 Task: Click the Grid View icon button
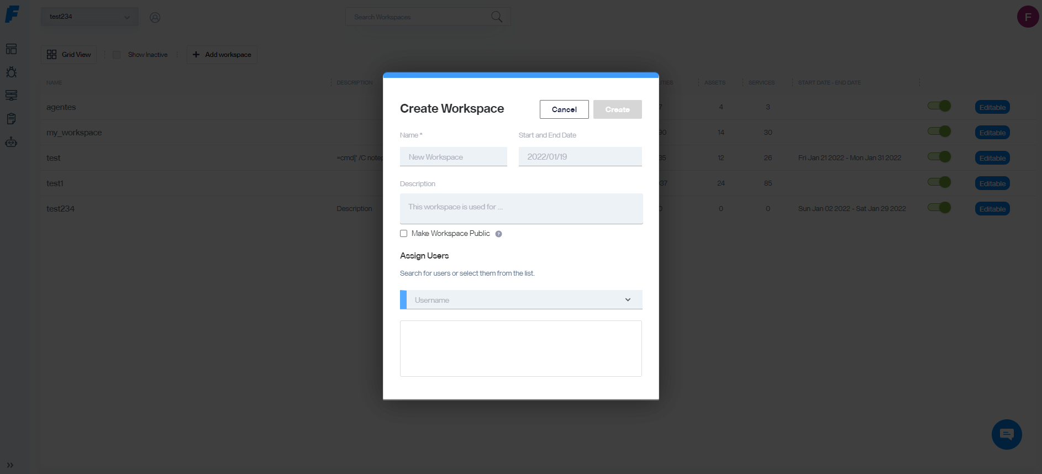[x=69, y=55]
